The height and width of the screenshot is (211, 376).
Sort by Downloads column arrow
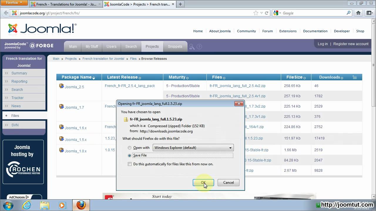[x=342, y=78]
